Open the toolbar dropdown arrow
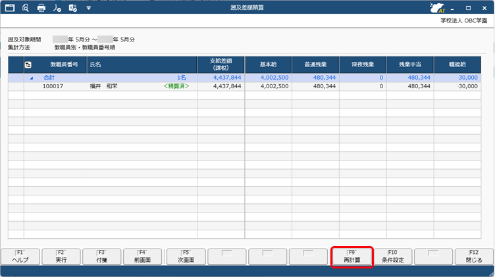 pyautogui.click(x=89, y=8)
